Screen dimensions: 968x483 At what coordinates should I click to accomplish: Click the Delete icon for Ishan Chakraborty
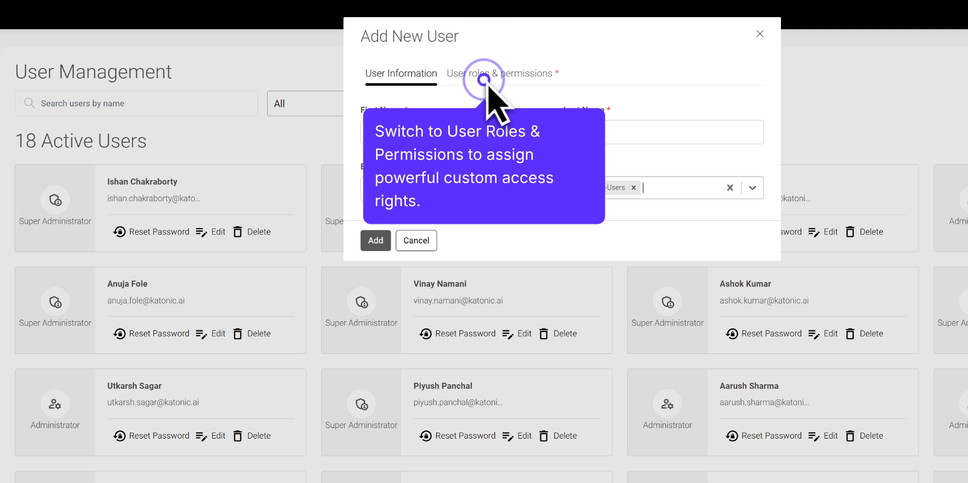click(x=237, y=232)
